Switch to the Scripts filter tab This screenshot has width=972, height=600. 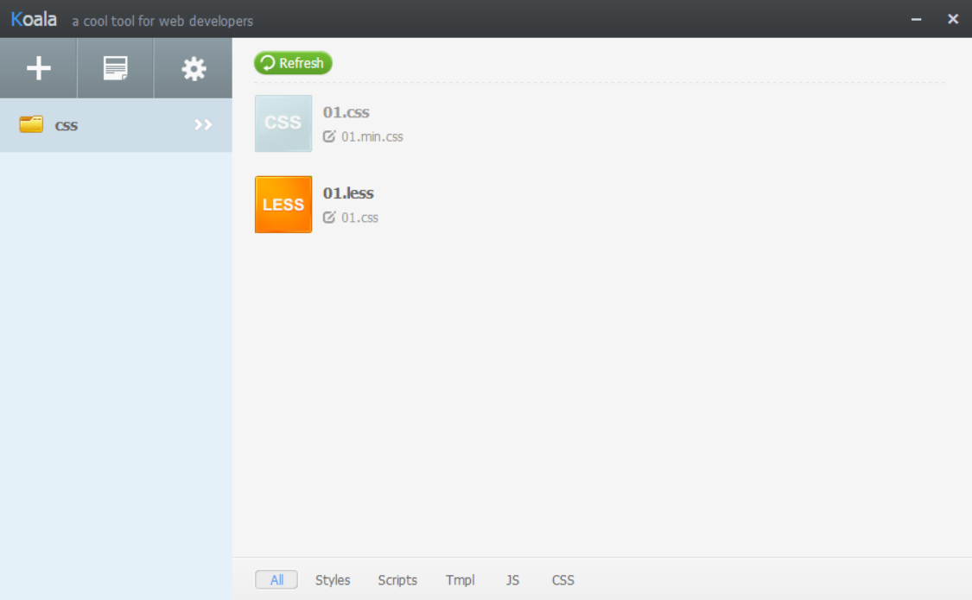[397, 580]
